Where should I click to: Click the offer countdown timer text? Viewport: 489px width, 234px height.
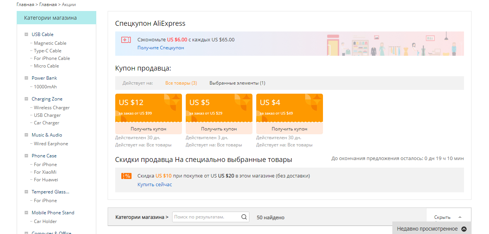coord(398,159)
